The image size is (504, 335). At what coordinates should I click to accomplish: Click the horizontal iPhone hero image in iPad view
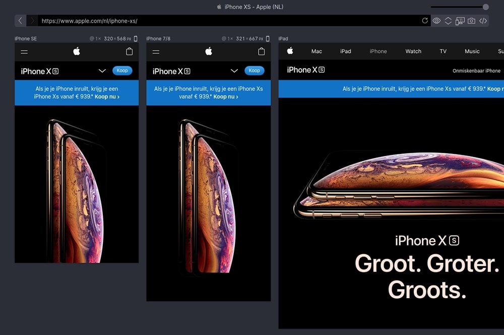tap(399, 186)
